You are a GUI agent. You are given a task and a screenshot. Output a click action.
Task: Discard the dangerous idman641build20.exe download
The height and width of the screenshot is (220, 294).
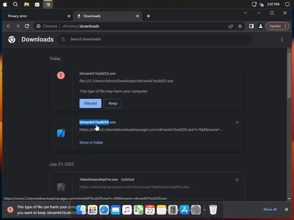click(x=90, y=103)
